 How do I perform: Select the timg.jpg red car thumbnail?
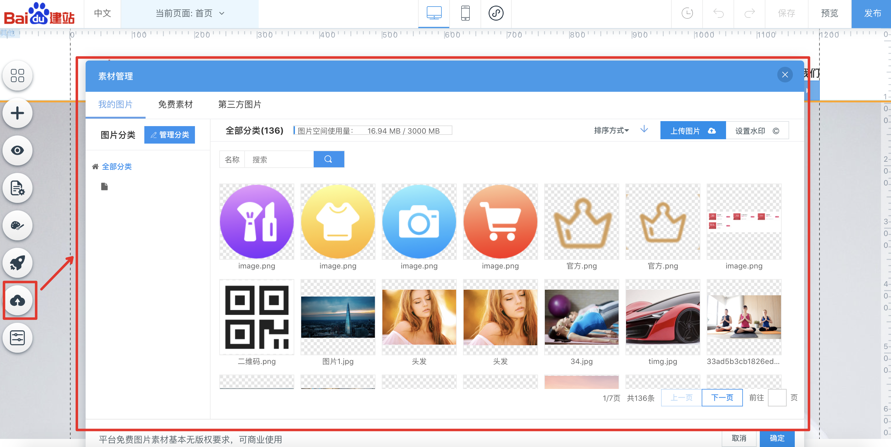point(663,317)
